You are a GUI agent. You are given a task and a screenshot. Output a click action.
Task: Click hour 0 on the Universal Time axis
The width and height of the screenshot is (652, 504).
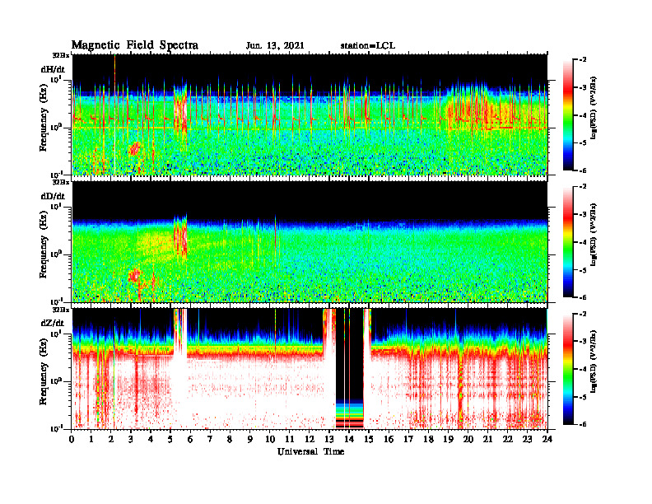(x=72, y=440)
